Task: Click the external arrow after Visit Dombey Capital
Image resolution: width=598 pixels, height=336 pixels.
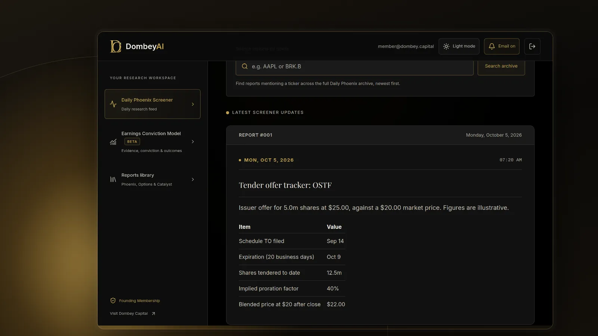Action: click(153, 314)
